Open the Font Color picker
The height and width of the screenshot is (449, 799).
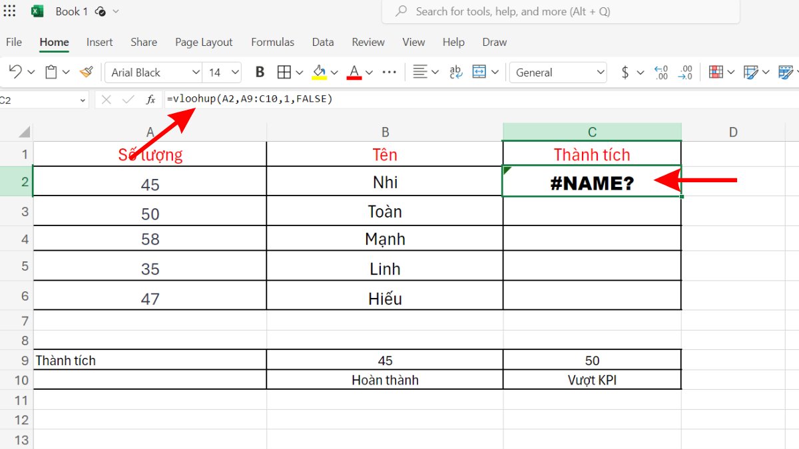[x=354, y=72]
